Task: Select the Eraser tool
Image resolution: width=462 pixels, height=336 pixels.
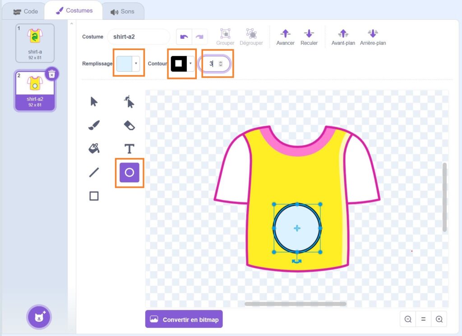Action: [129, 126]
